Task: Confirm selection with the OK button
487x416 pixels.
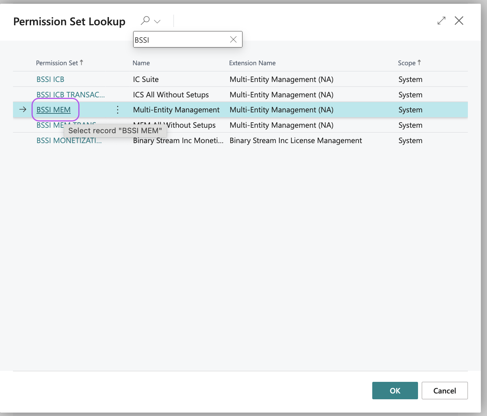Action: point(395,390)
